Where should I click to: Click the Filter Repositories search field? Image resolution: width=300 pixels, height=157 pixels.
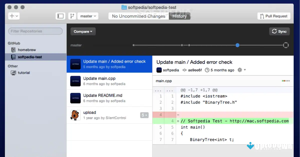coord(35,31)
